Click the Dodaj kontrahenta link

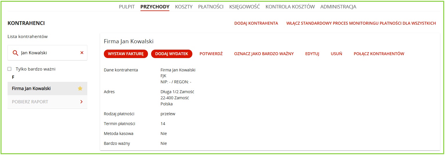256,23
